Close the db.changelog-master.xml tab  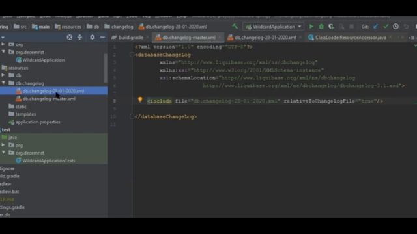click(220, 38)
